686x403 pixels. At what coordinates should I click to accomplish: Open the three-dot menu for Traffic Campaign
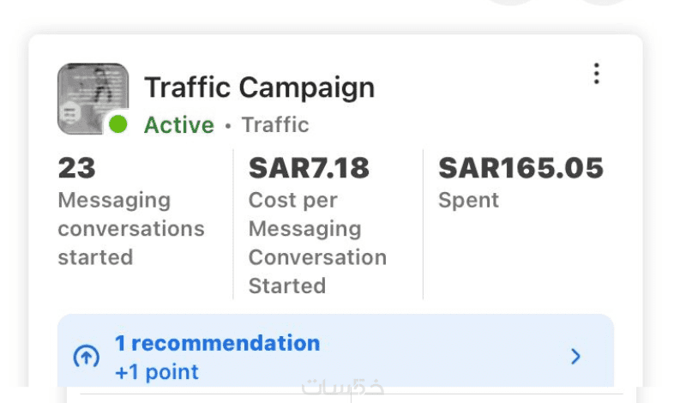point(597,74)
